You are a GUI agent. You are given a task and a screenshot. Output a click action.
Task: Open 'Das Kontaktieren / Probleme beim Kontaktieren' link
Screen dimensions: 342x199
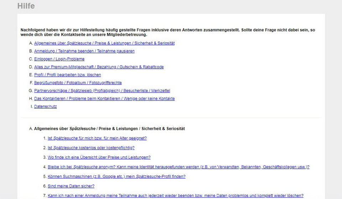(104, 99)
